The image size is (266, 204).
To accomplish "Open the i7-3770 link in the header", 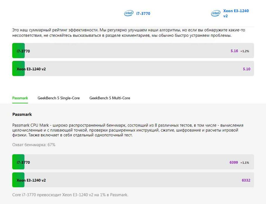I will (143, 13).
